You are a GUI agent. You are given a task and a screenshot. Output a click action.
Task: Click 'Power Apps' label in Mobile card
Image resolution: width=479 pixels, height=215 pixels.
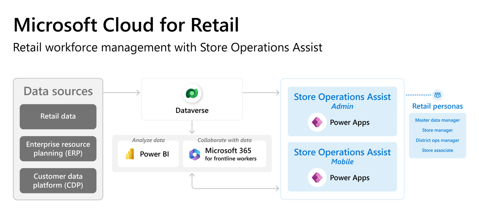coord(350,178)
